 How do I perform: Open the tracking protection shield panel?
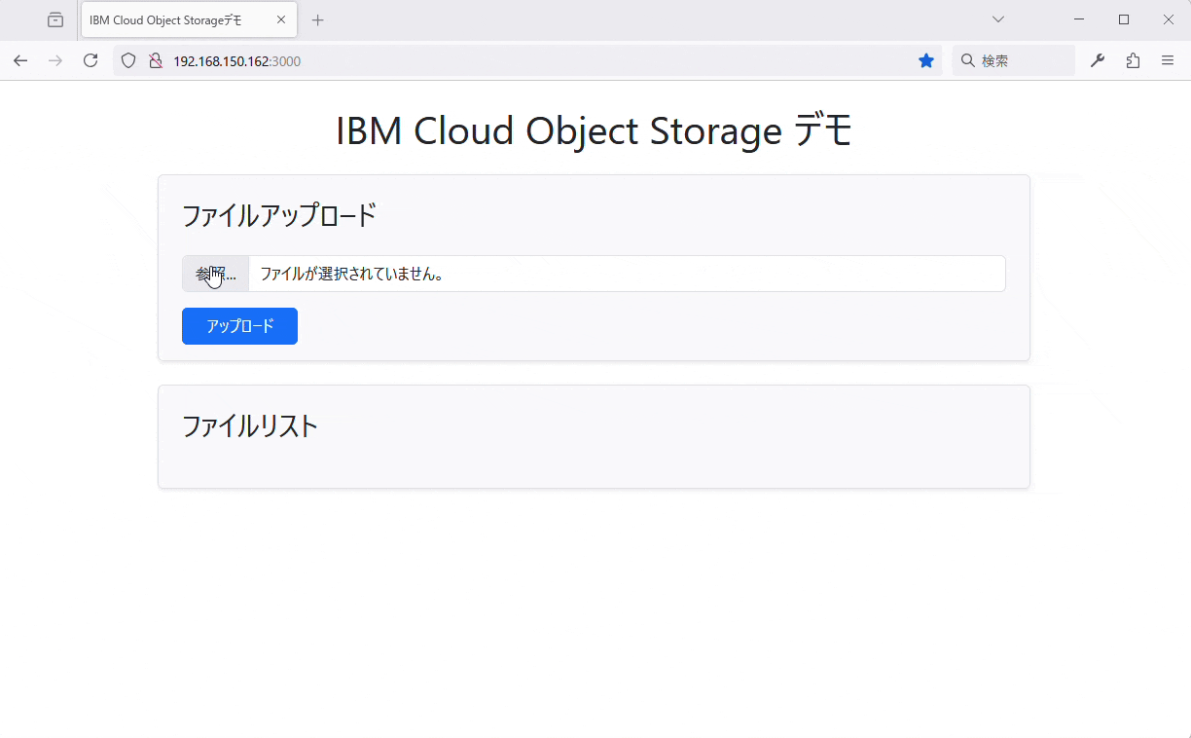(128, 60)
